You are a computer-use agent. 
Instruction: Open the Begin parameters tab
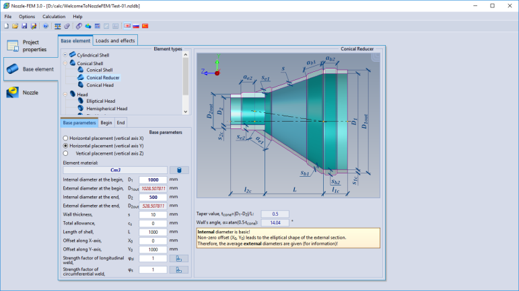click(x=106, y=122)
